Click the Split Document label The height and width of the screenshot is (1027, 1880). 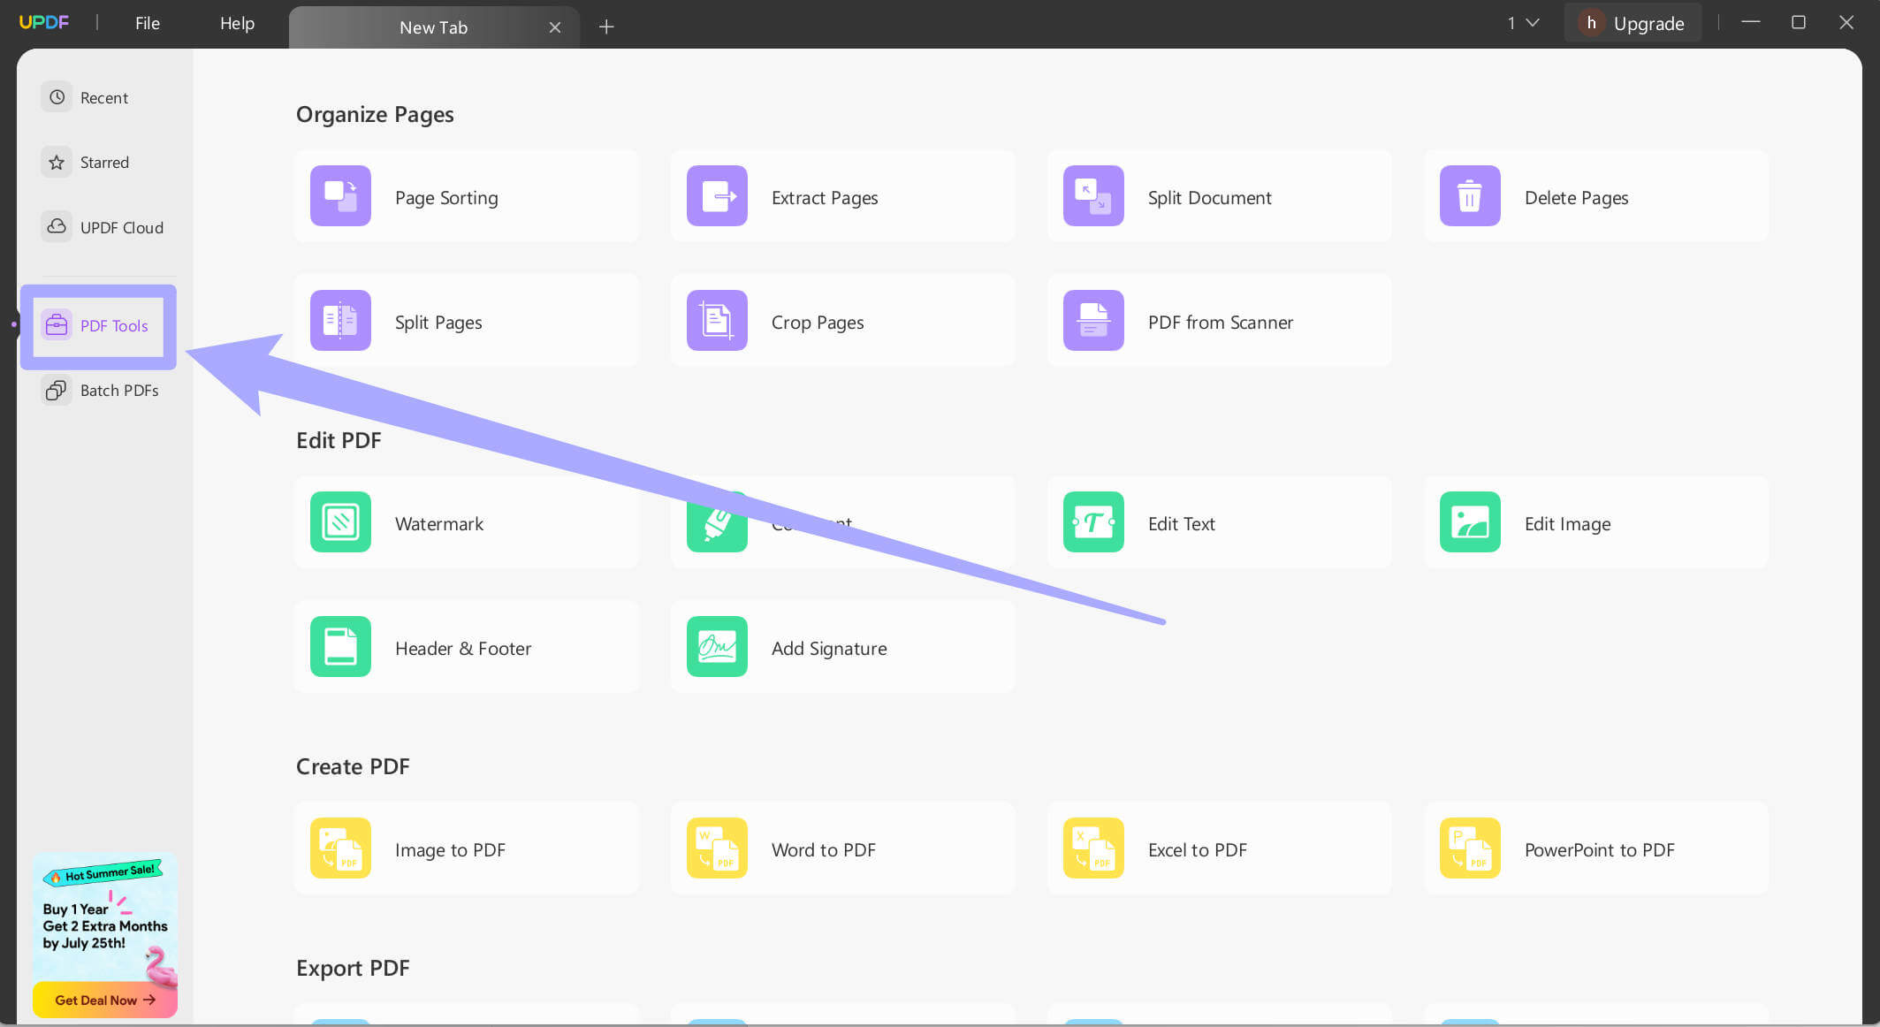point(1209,198)
